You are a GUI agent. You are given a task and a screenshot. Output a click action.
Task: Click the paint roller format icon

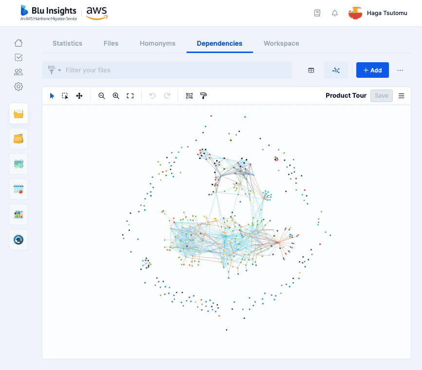click(203, 96)
